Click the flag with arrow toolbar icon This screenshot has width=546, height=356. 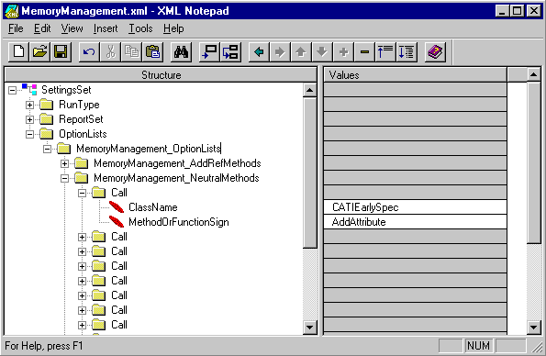click(x=209, y=52)
